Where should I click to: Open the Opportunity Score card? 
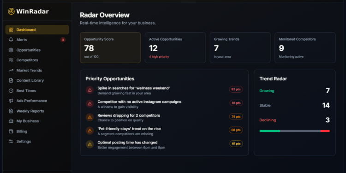110,48
